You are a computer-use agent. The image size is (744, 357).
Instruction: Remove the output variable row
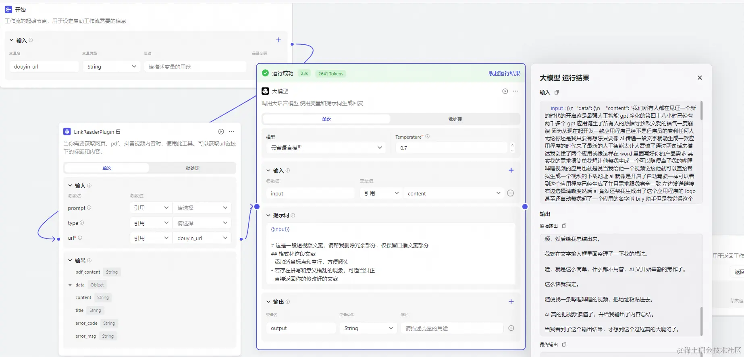(x=511, y=328)
